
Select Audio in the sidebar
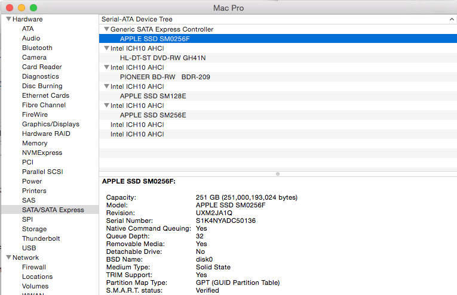(x=31, y=38)
